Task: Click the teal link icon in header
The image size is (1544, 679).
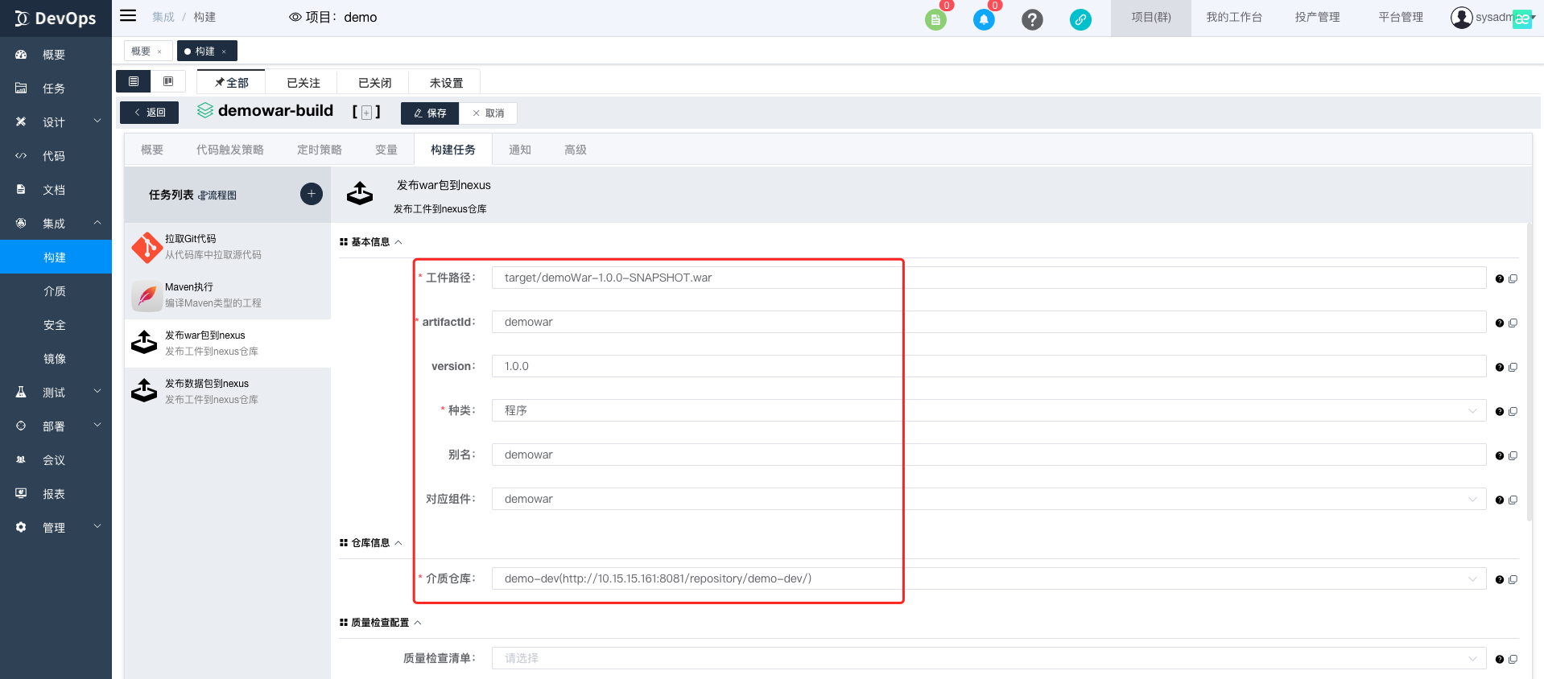Action: pos(1080,19)
